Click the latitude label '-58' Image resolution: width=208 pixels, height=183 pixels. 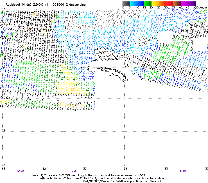pos(3,131)
